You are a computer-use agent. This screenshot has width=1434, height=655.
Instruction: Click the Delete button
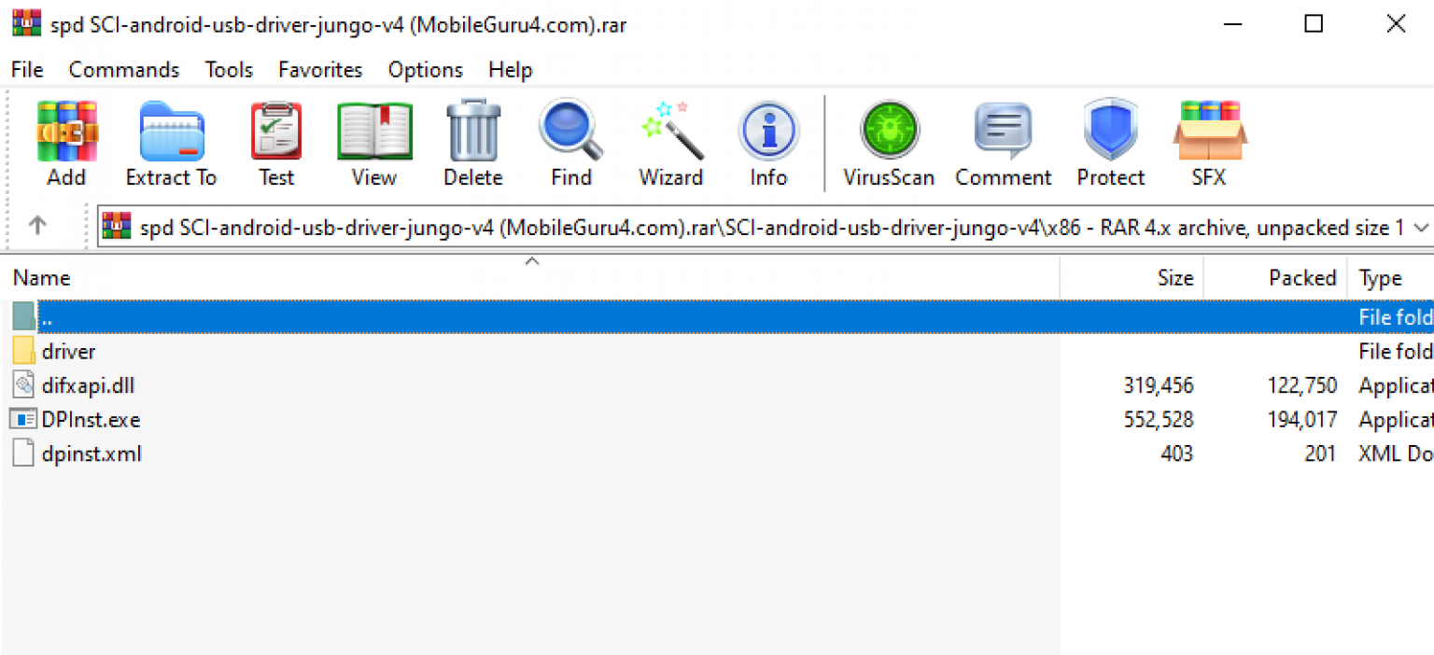point(472,140)
